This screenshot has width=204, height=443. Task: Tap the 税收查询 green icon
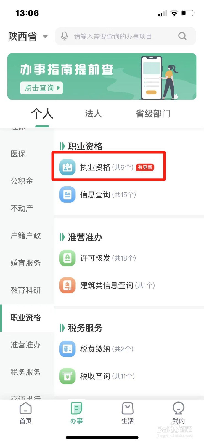[x=67, y=376]
